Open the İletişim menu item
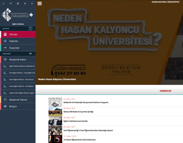Screen dimensions: 183x143 pos(18,106)
